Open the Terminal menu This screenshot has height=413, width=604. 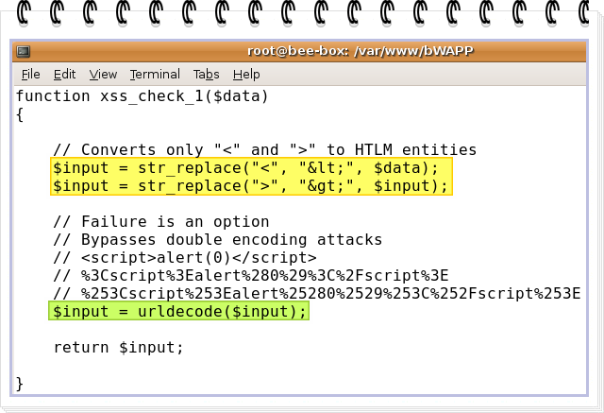pyautogui.click(x=155, y=74)
